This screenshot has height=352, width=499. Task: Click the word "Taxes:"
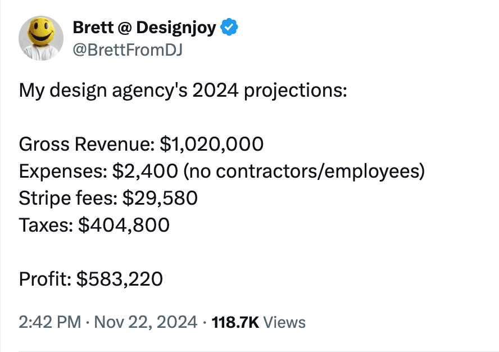pos(46,225)
